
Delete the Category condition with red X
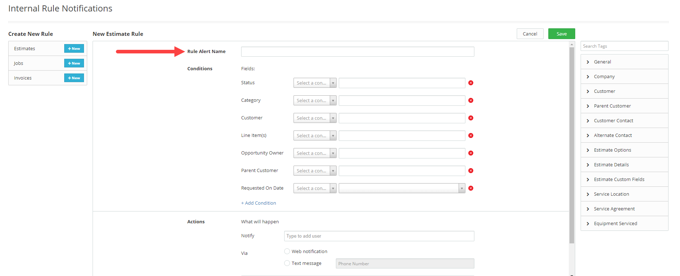(x=471, y=100)
